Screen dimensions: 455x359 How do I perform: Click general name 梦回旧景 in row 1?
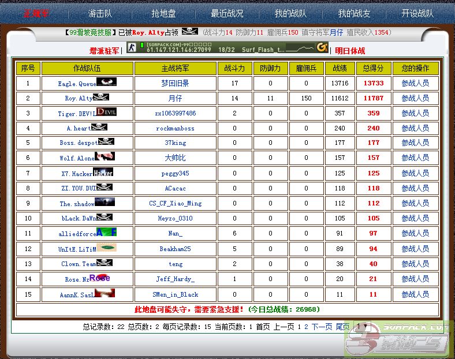pyautogui.click(x=175, y=83)
